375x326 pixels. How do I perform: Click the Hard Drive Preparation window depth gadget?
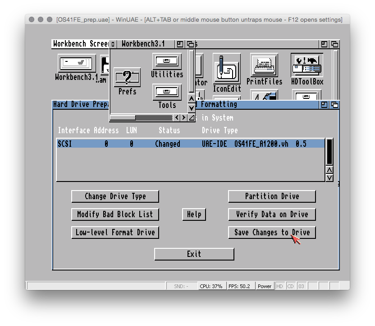point(334,105)
